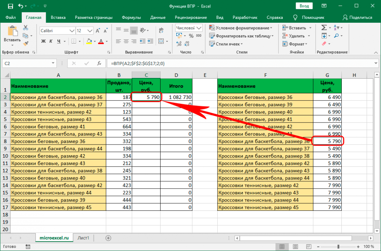The width and height of the screenshot is (381, 251).
Task: Click the Поделиться share button
Action: [357, 17]
